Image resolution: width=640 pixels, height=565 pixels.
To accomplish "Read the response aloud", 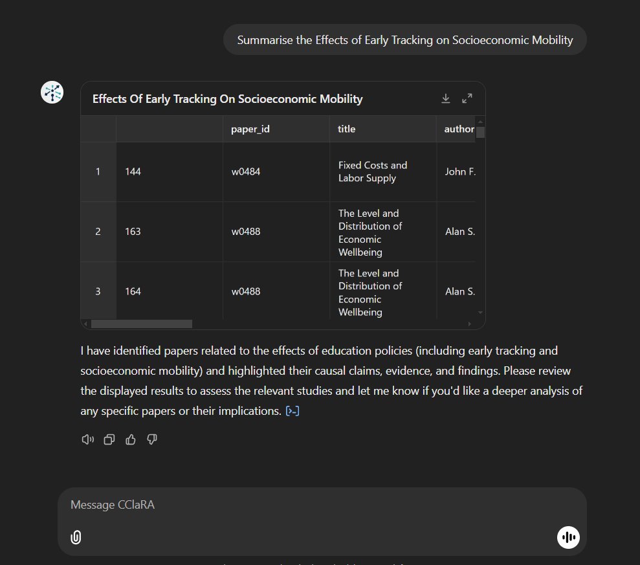I will [x=88, y=439].
